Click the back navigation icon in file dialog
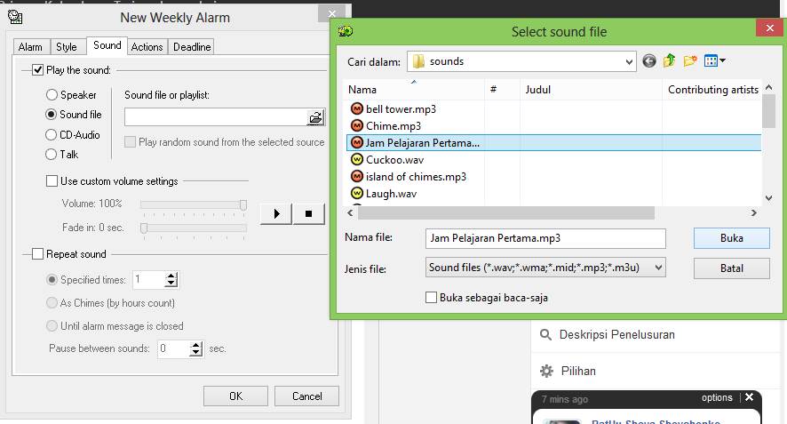Screen dimensions: 787x424 (649, 61)
